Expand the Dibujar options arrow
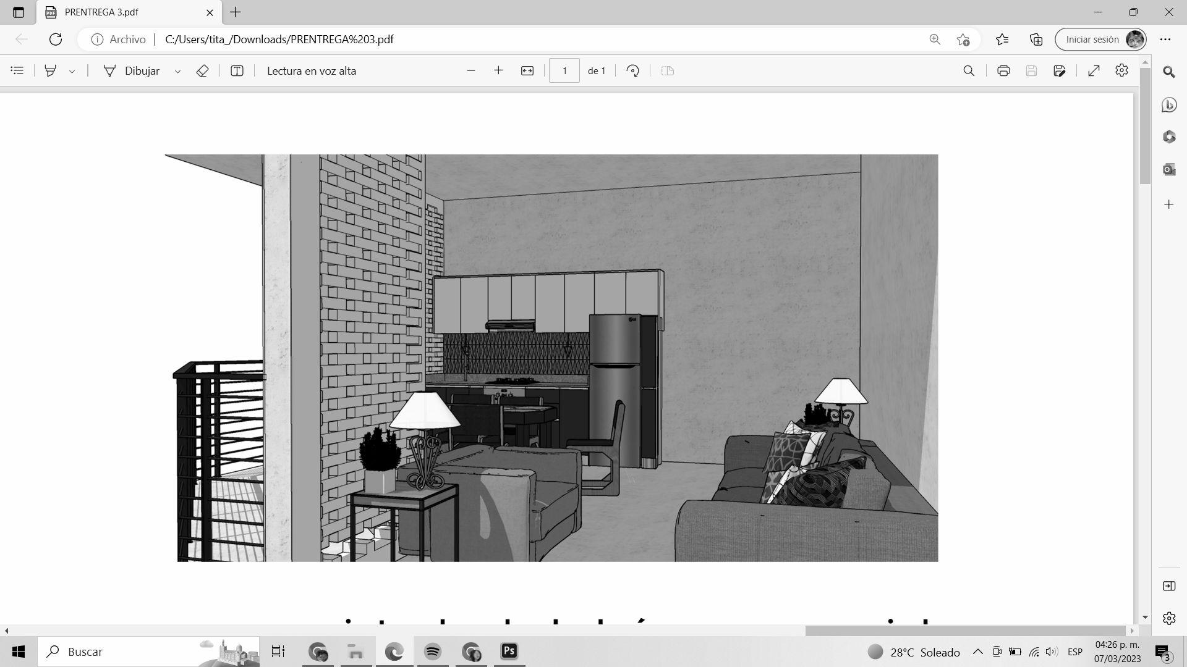This screenshot has height=667, width=1187. click(x=177, y=72)
